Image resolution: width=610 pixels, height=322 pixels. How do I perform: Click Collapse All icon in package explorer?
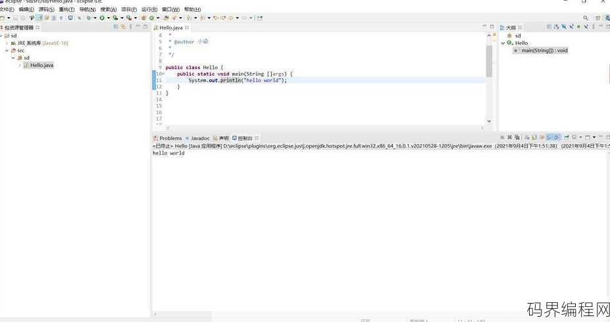pyautogui.click(x=116, y=27)
